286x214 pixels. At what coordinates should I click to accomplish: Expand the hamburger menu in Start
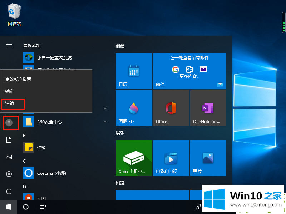pyautogui.click(x=9, y=46)
